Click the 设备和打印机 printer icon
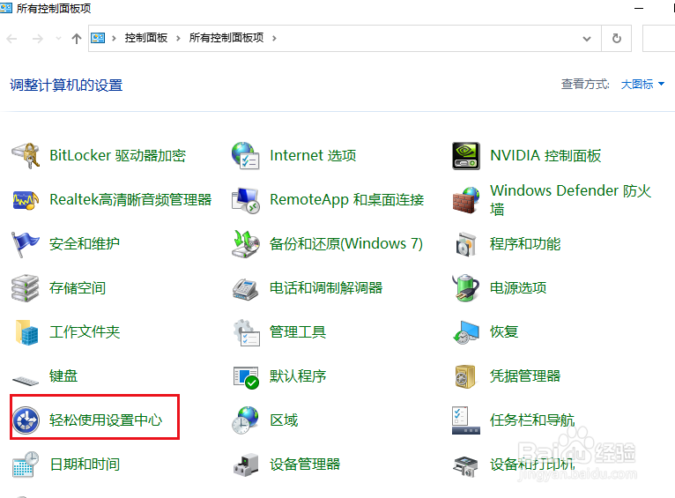 click(466, 466)
